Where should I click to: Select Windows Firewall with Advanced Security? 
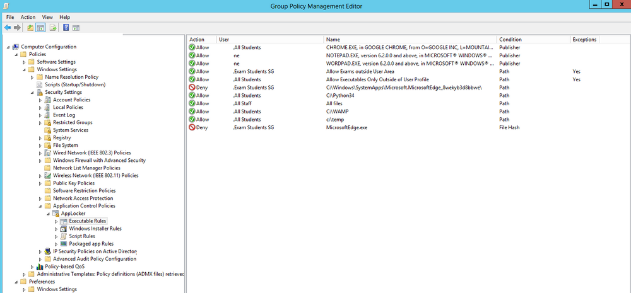coord(100,161)
